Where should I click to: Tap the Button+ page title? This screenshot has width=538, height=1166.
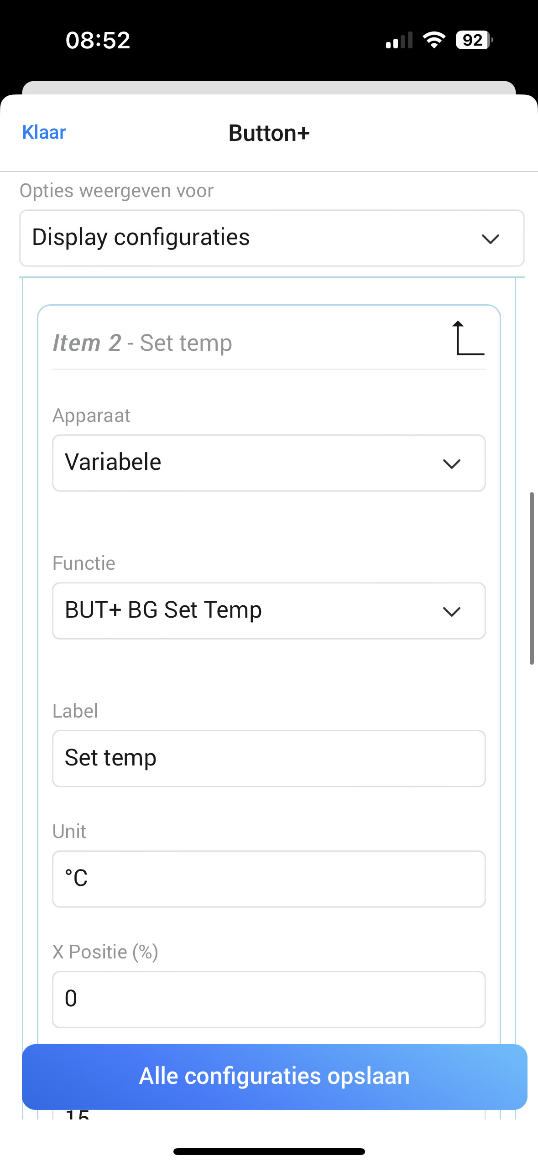click(x=269, y=133)
